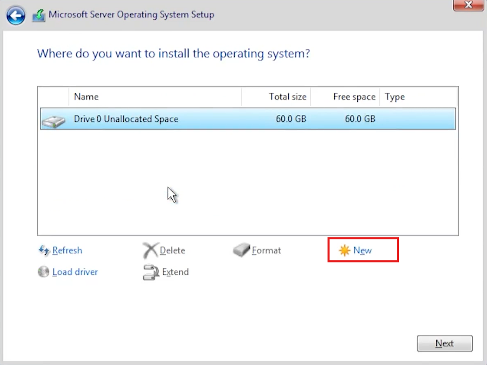
Task: Sort by the Type column header
Action: tap(418, 97)
